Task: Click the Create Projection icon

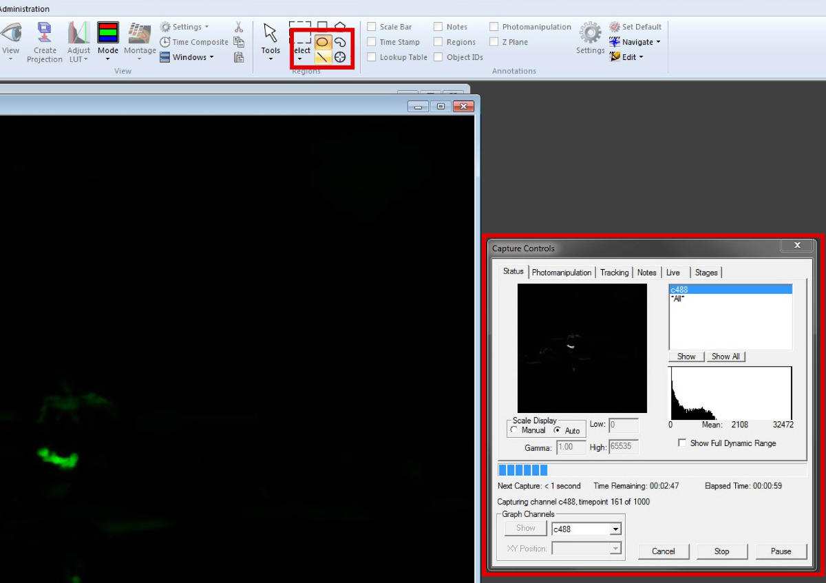Action: pos(45,33)
